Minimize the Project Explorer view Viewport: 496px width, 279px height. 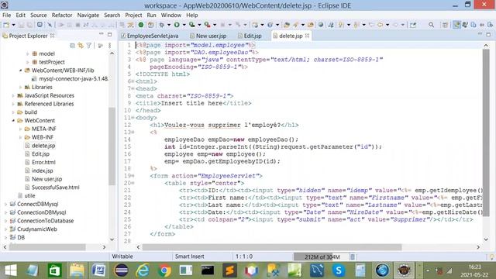coord(102,34)
